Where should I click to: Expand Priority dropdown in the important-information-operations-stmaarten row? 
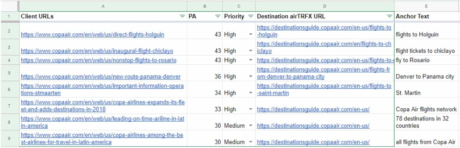pyautogui.click(x=251, y=93)
